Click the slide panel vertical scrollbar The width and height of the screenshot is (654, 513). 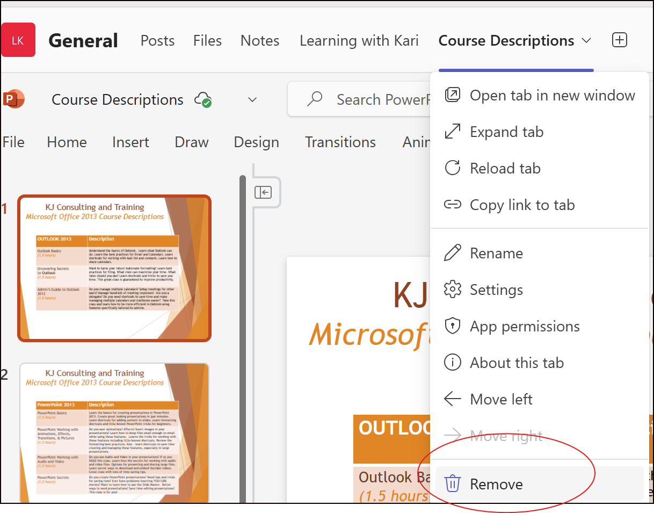[x=242, y=338]
